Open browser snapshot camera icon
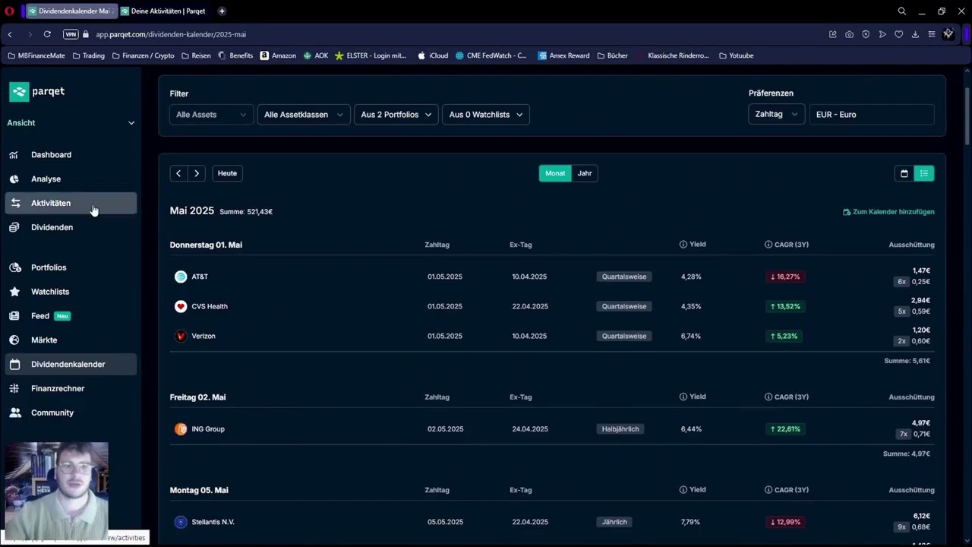Screen dimensions: 972x547 coord(849,34)
